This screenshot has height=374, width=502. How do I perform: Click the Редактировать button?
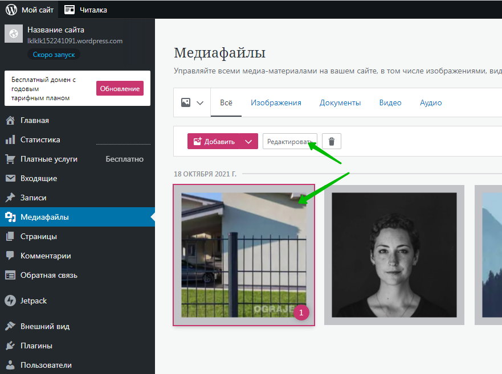click(290, 141)
